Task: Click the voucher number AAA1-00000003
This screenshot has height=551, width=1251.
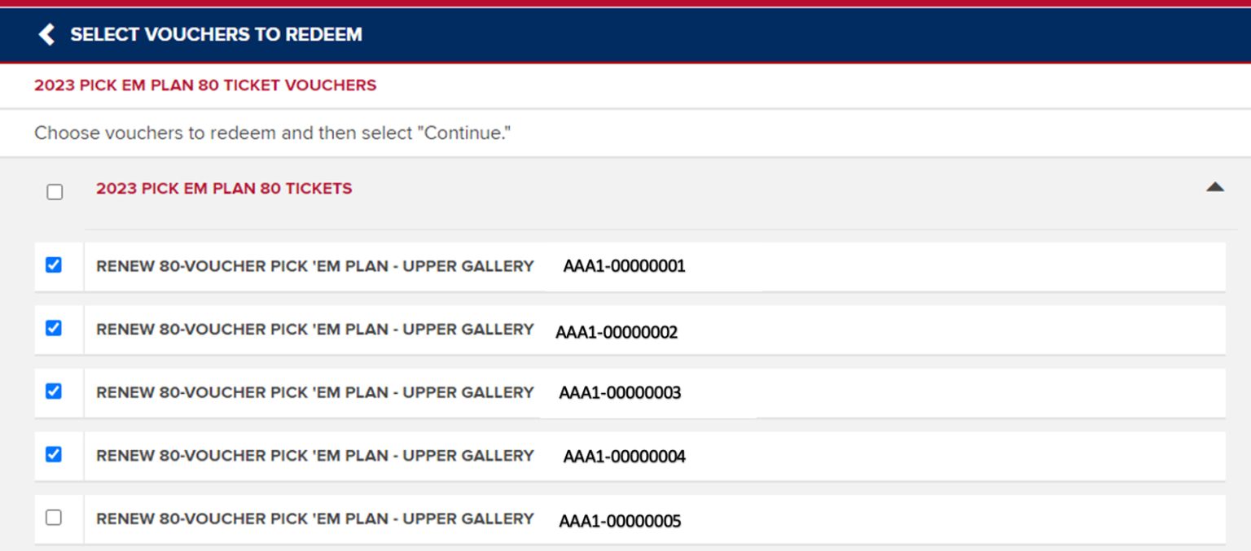Action: tap(622, 392)
